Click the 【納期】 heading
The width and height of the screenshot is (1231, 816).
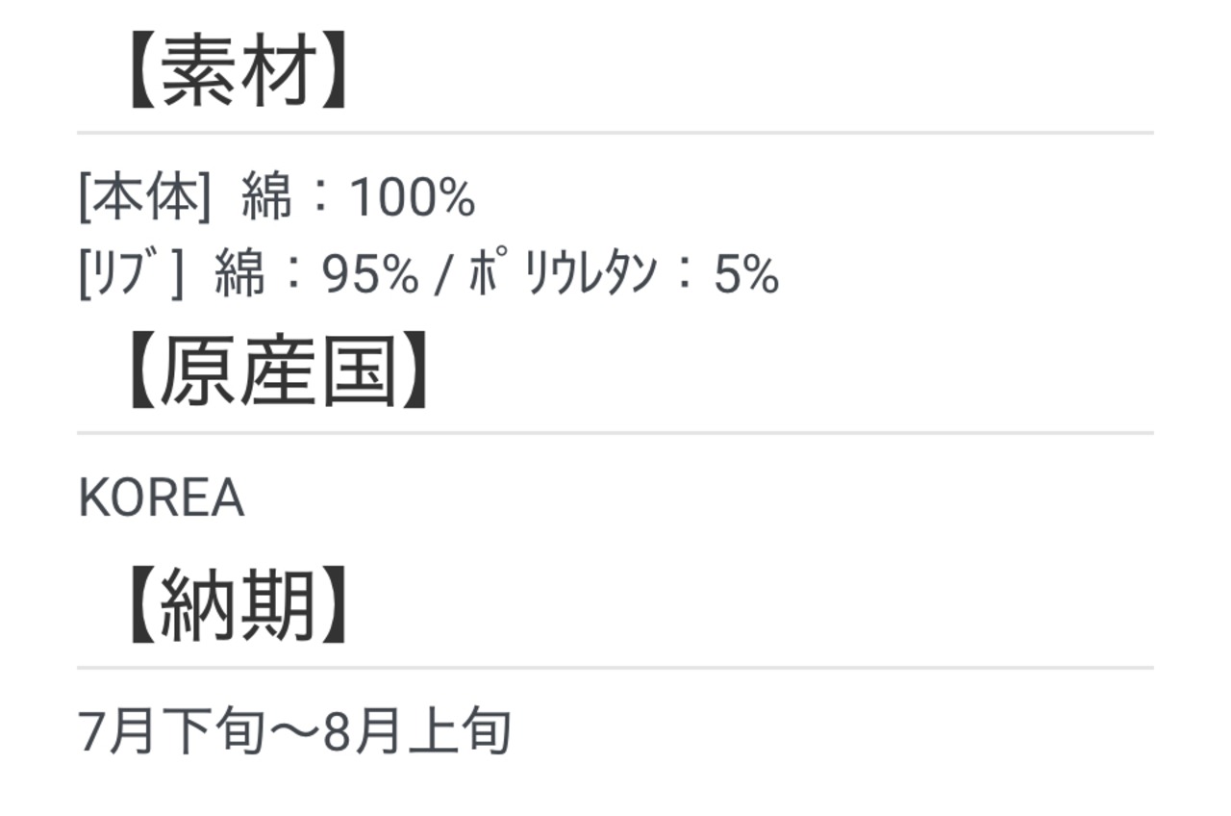(237, 608)
